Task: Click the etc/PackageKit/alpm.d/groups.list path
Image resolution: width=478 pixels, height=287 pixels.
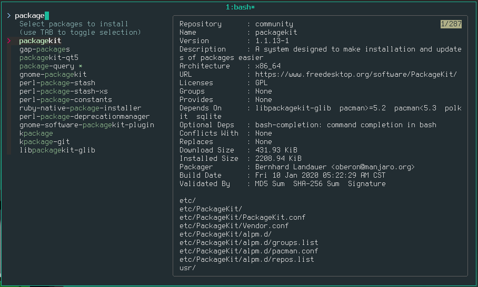Action: click(249, 243)
